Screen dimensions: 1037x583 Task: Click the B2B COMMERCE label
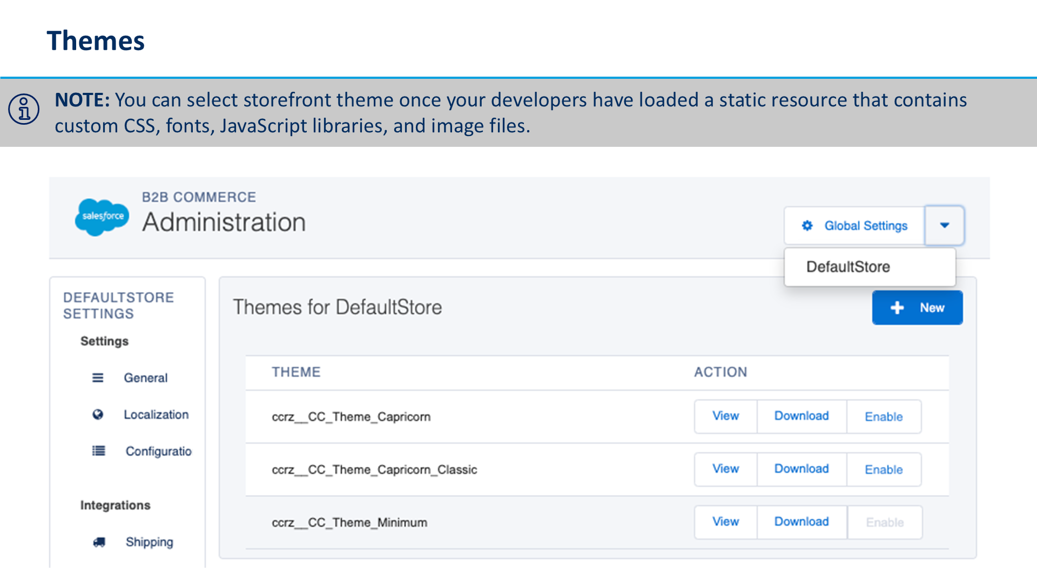pyautogui.click(x=199, y=197)
